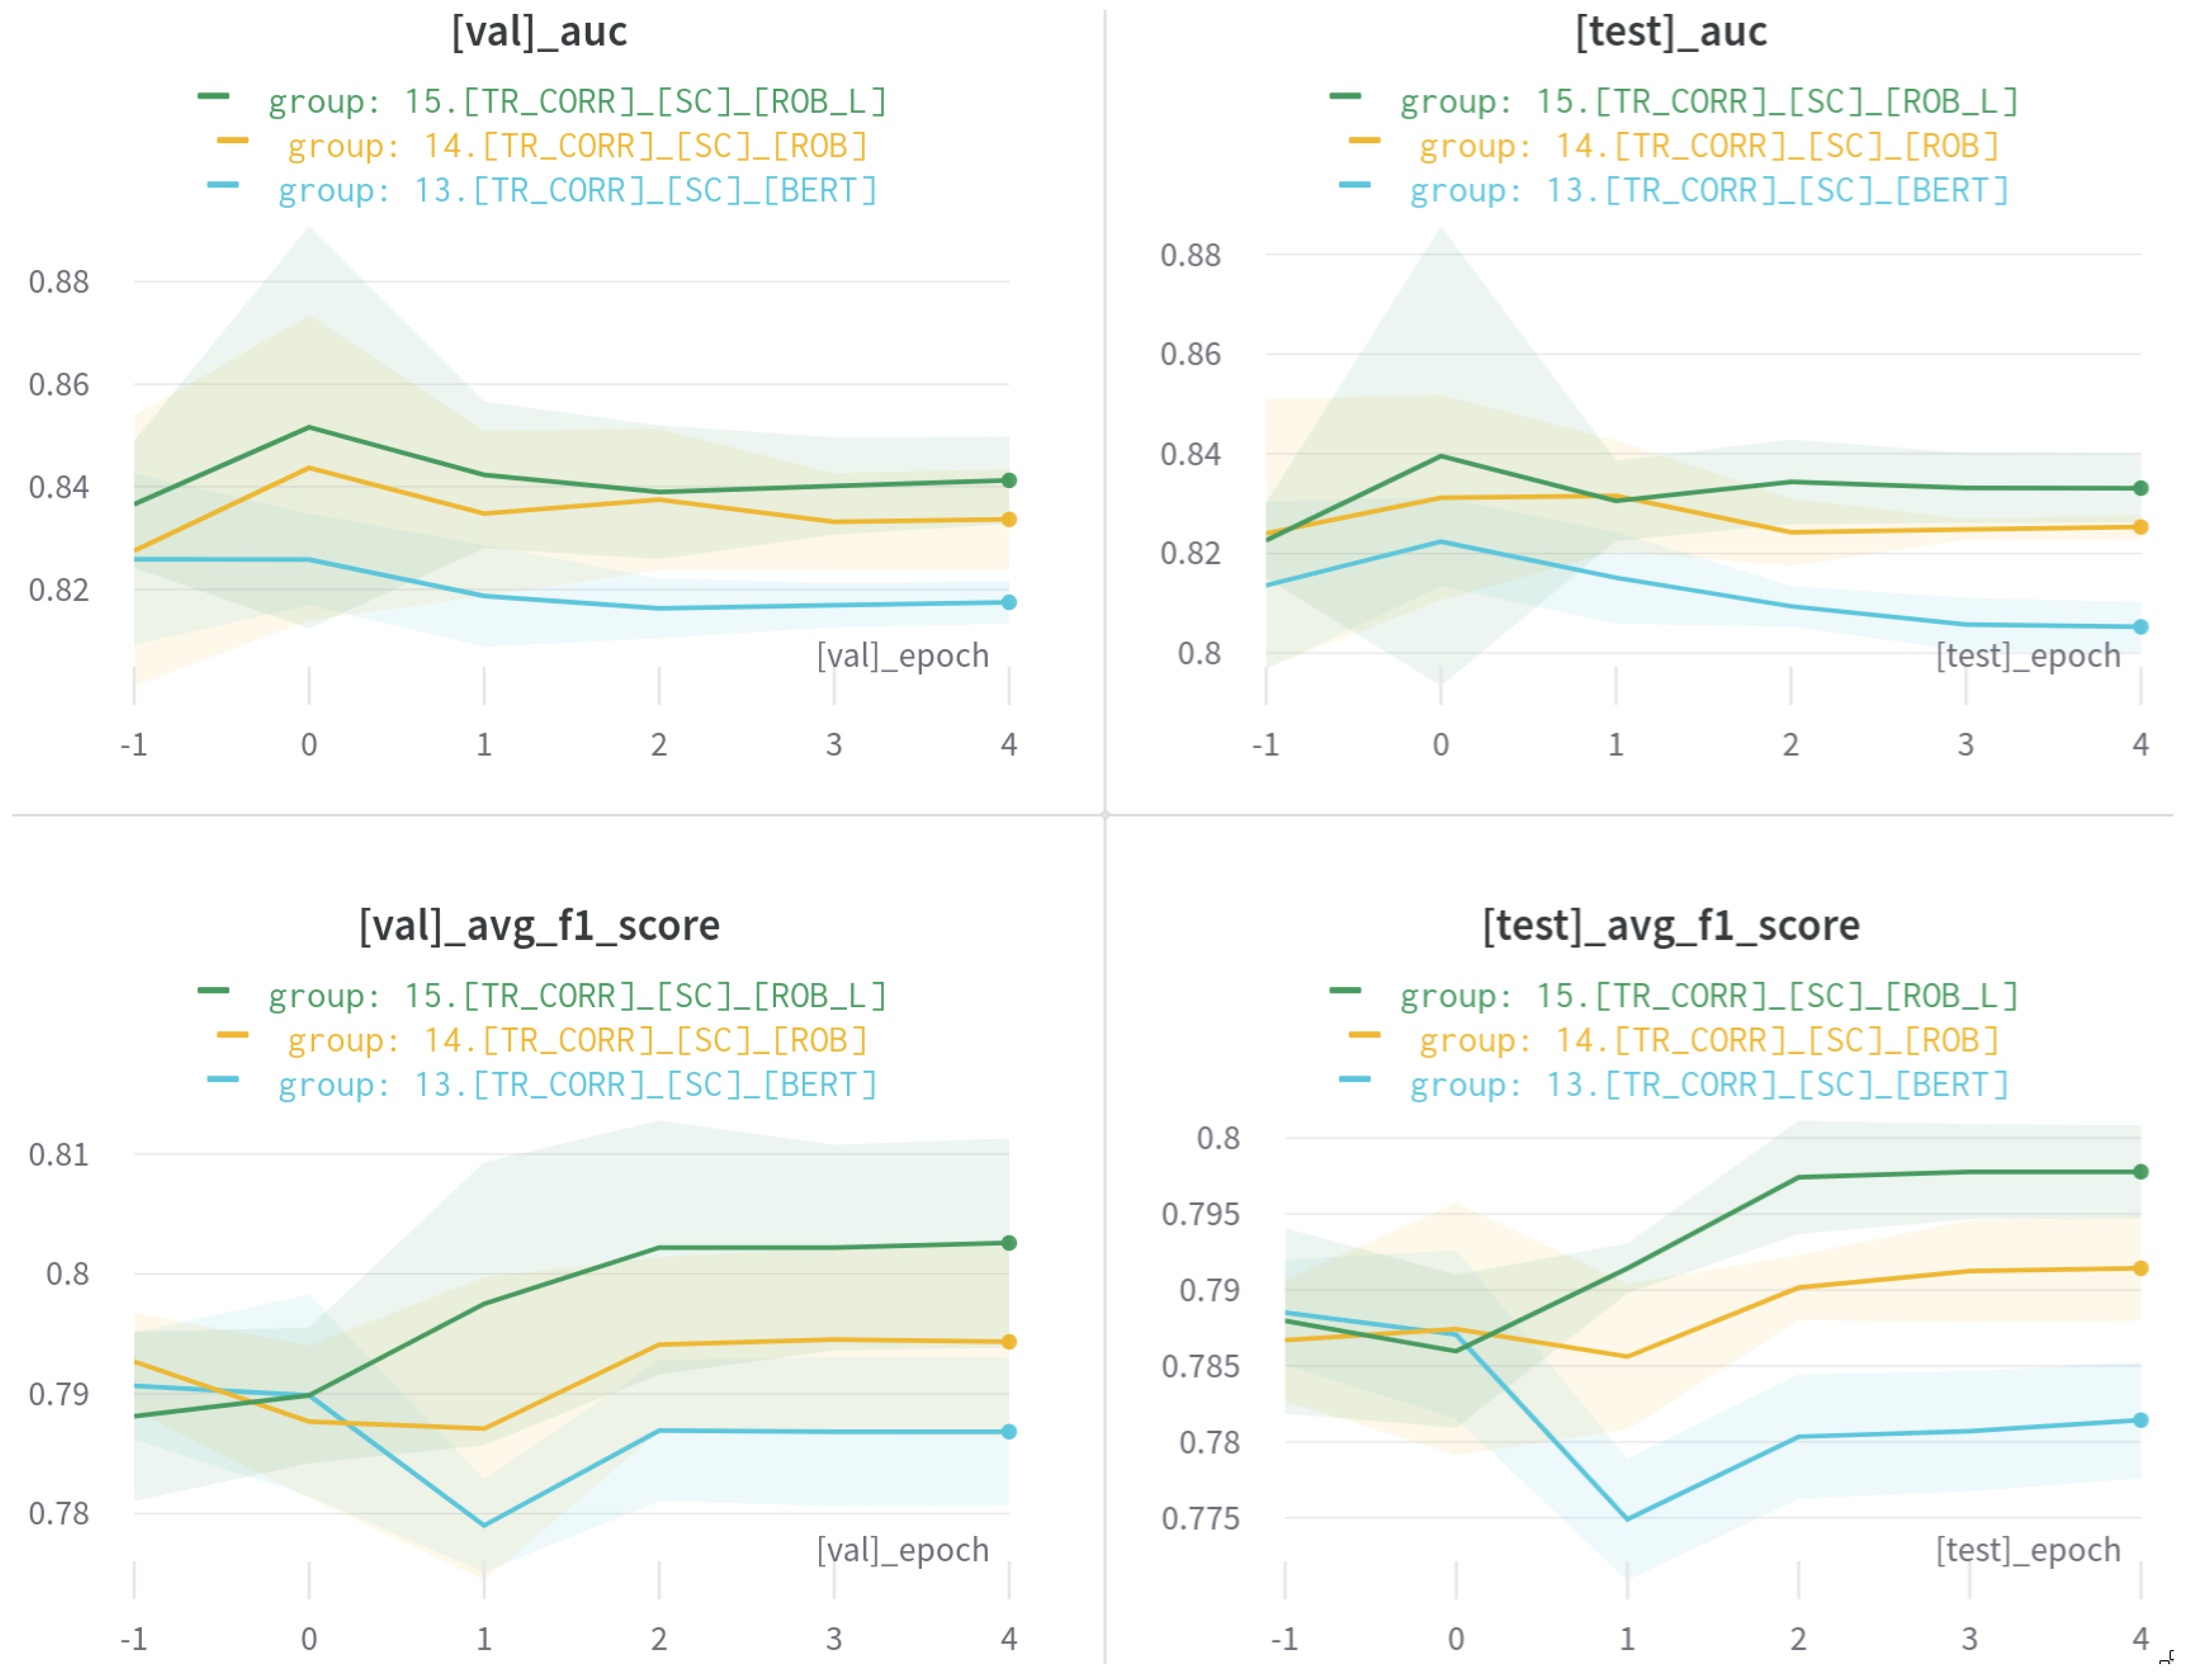Click green legend swatch in [test]_avg_f1_score chart
The height and width of the screenshot is (1680, 2195).
click(x=1345, y=990)
